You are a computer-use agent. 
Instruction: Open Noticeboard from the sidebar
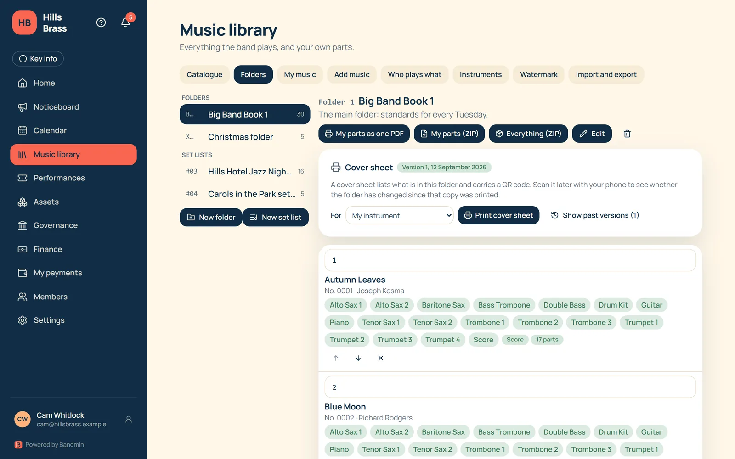73,107
